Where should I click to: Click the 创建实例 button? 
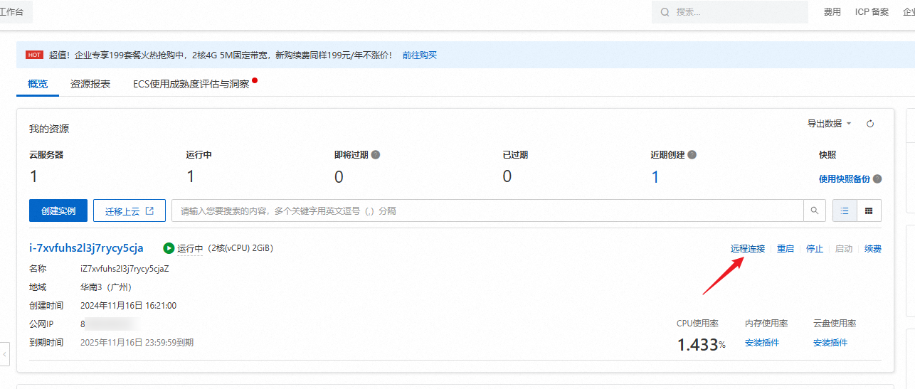pos(58,211)
